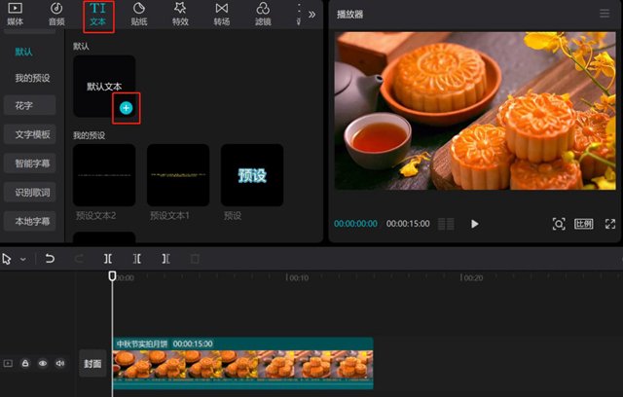Open the 智能字幕 section
623x397 pixels.
click(32, 162)
